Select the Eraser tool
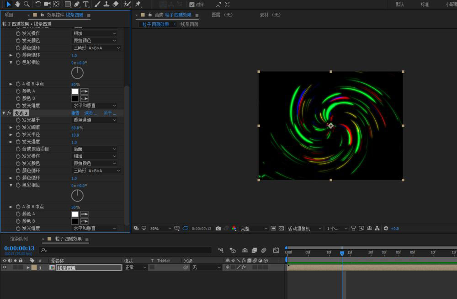Screen dimensions: 457x299 coord(115,4)
